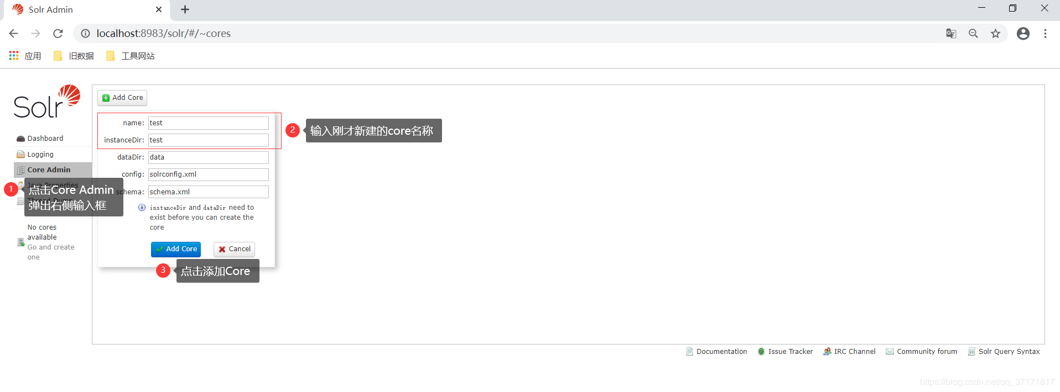Minimize the browser window
This screenshot has height=392, width=1060.
[981, 8]
